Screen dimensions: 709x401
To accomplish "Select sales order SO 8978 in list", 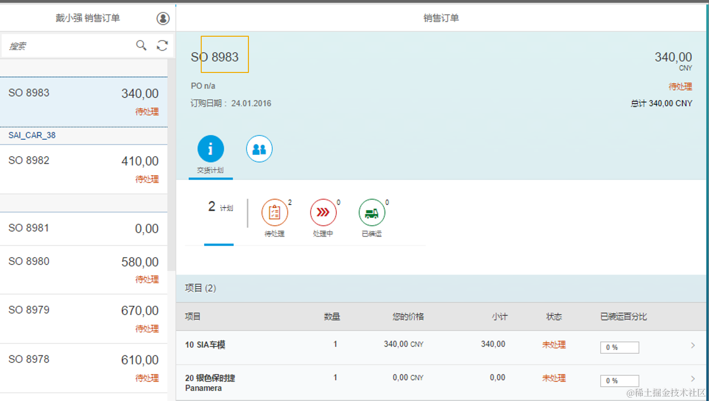I will point(83,368).
